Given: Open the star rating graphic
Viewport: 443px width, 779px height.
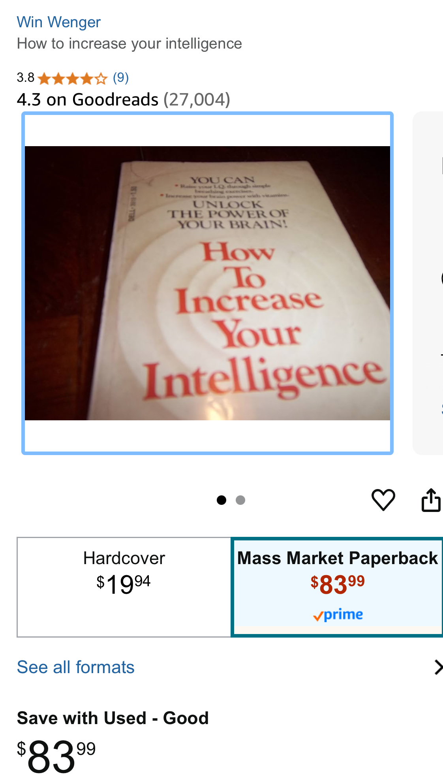Looking at the screenshot, I should coord(73,79).
